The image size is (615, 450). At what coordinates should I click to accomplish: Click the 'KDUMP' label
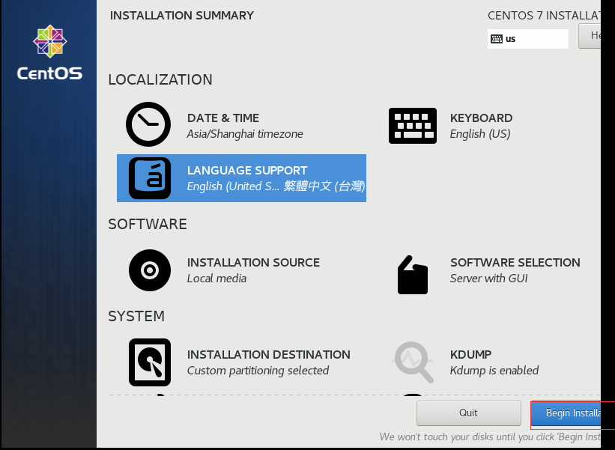pos(470,354)
